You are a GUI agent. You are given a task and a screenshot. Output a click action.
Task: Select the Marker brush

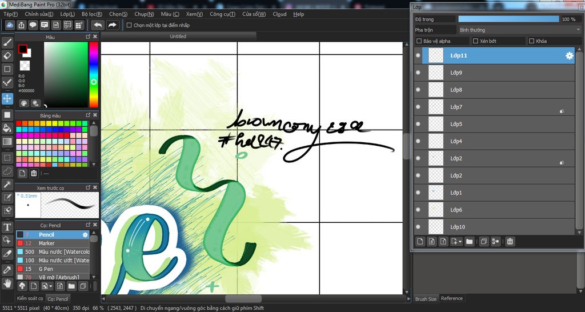52,243
